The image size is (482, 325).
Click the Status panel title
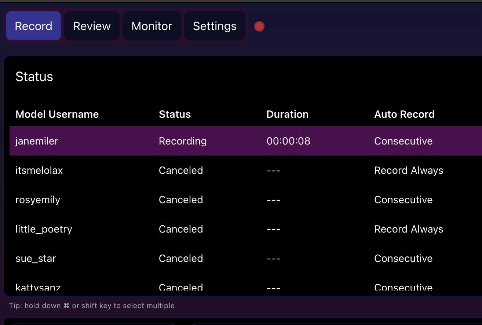click(x=34, y=76)
